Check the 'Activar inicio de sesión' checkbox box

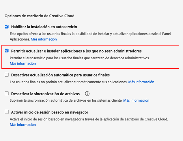click(7, 112)
